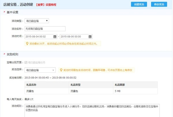173x117 pixels.
Task: Click the 店铺宝箱，活动创建 page title
Action: [18, 5]
